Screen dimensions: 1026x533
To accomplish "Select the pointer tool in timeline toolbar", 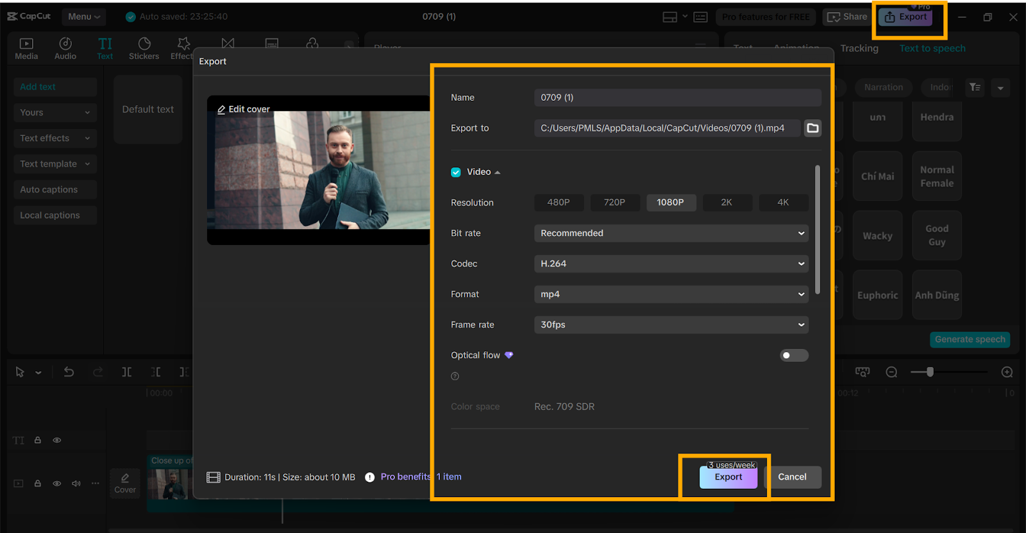I will tap(20, 372).
